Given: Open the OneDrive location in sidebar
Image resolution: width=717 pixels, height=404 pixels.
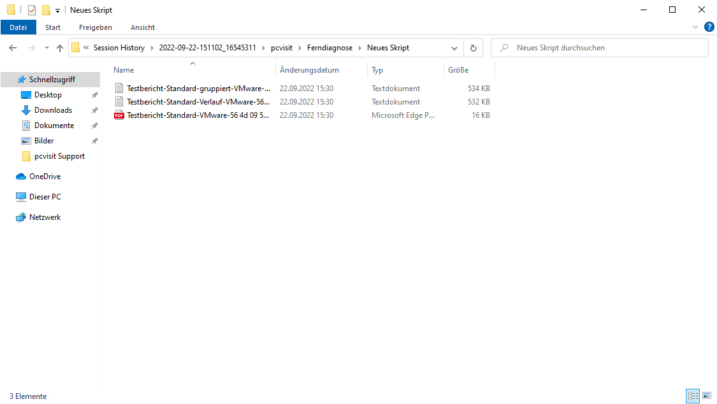Looking at the screenshot, I should pos(45,177).
